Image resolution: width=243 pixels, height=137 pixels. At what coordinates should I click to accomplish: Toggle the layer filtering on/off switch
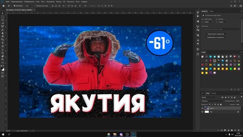coord(241,97)
